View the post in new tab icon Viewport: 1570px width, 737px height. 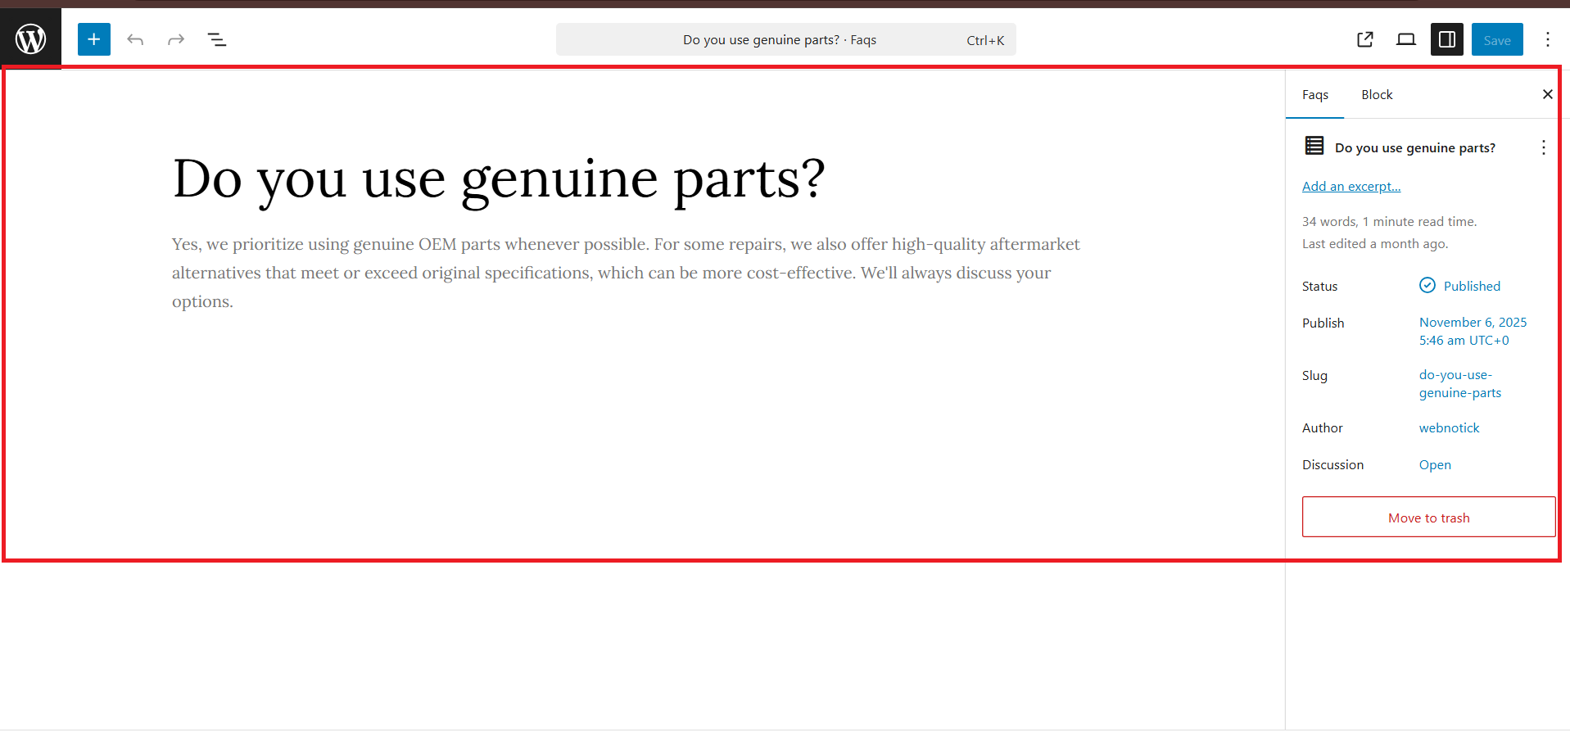point(1365,39)
